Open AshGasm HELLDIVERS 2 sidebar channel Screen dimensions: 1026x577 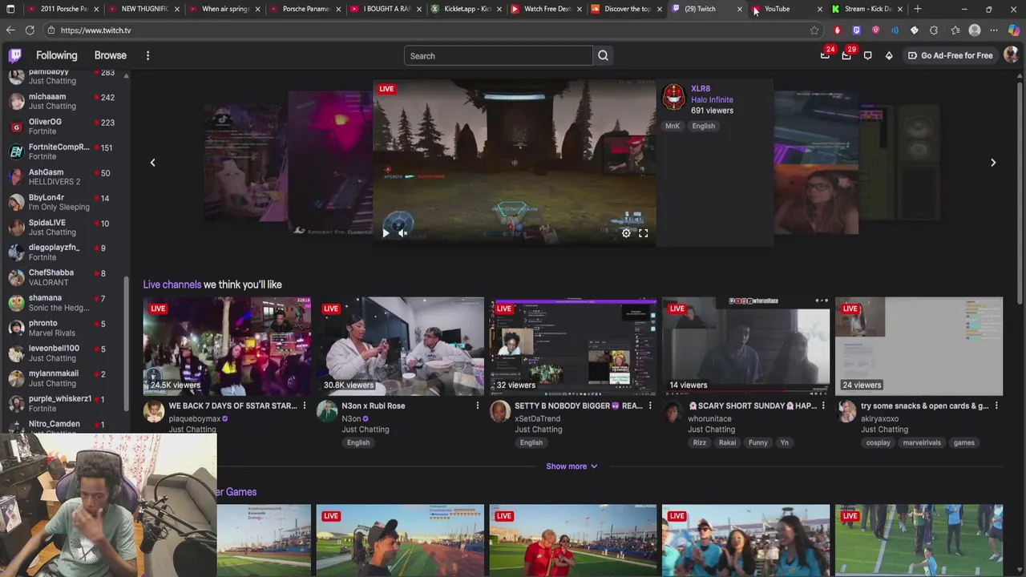click(x=64, y=177)
